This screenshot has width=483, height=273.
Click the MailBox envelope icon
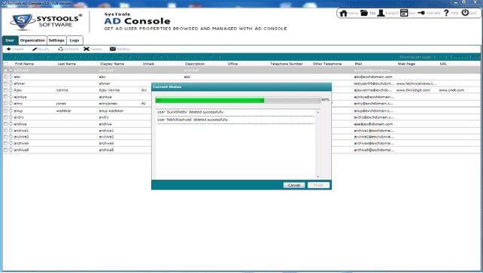(113, 49)
